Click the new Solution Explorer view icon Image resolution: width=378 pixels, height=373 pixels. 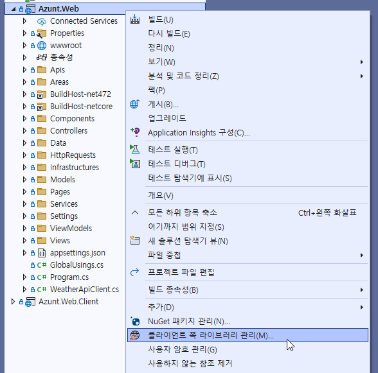click(135, 241)
